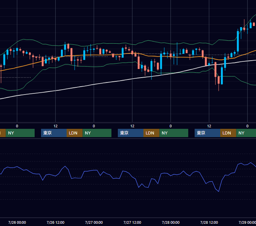Click the '7/26 12:00' date label
The width and height of the screenshot is (256, 226).
click(x=55, y=222)
